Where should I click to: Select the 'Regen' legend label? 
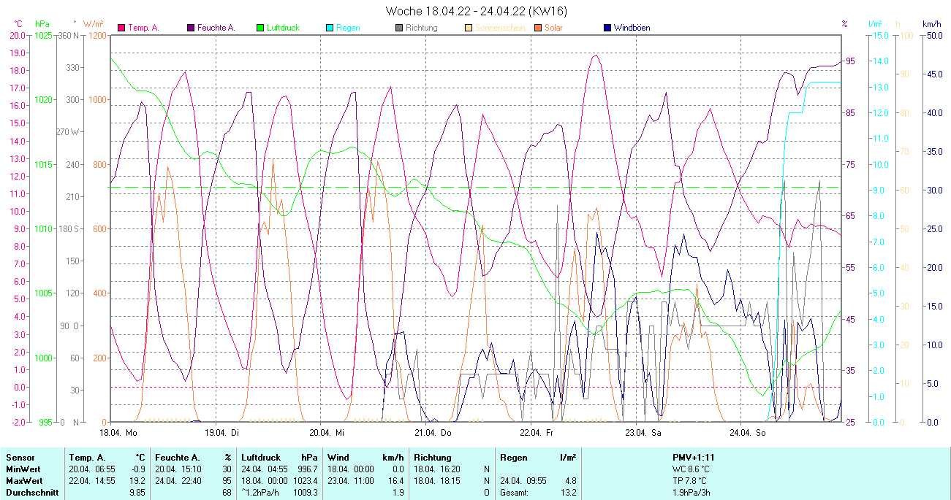(x=348, y=28)
